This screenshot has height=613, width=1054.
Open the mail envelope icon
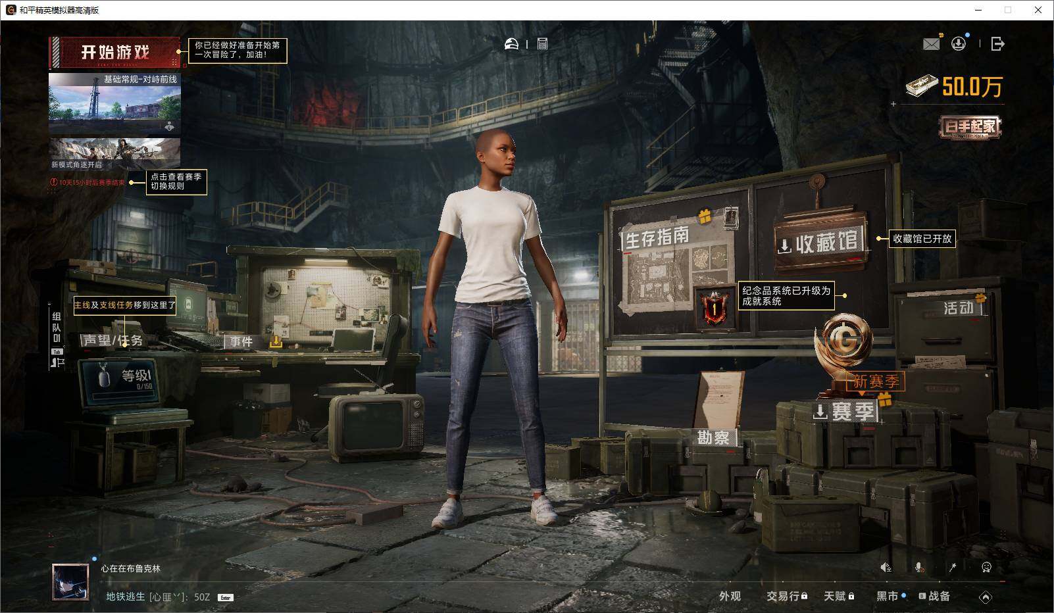coord(932,44)
